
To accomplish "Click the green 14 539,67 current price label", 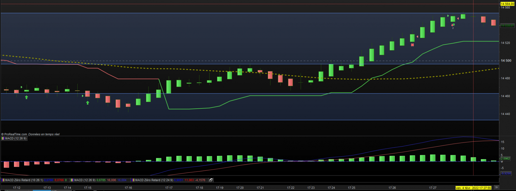I will pyautogui.click(x=507, y=26).
